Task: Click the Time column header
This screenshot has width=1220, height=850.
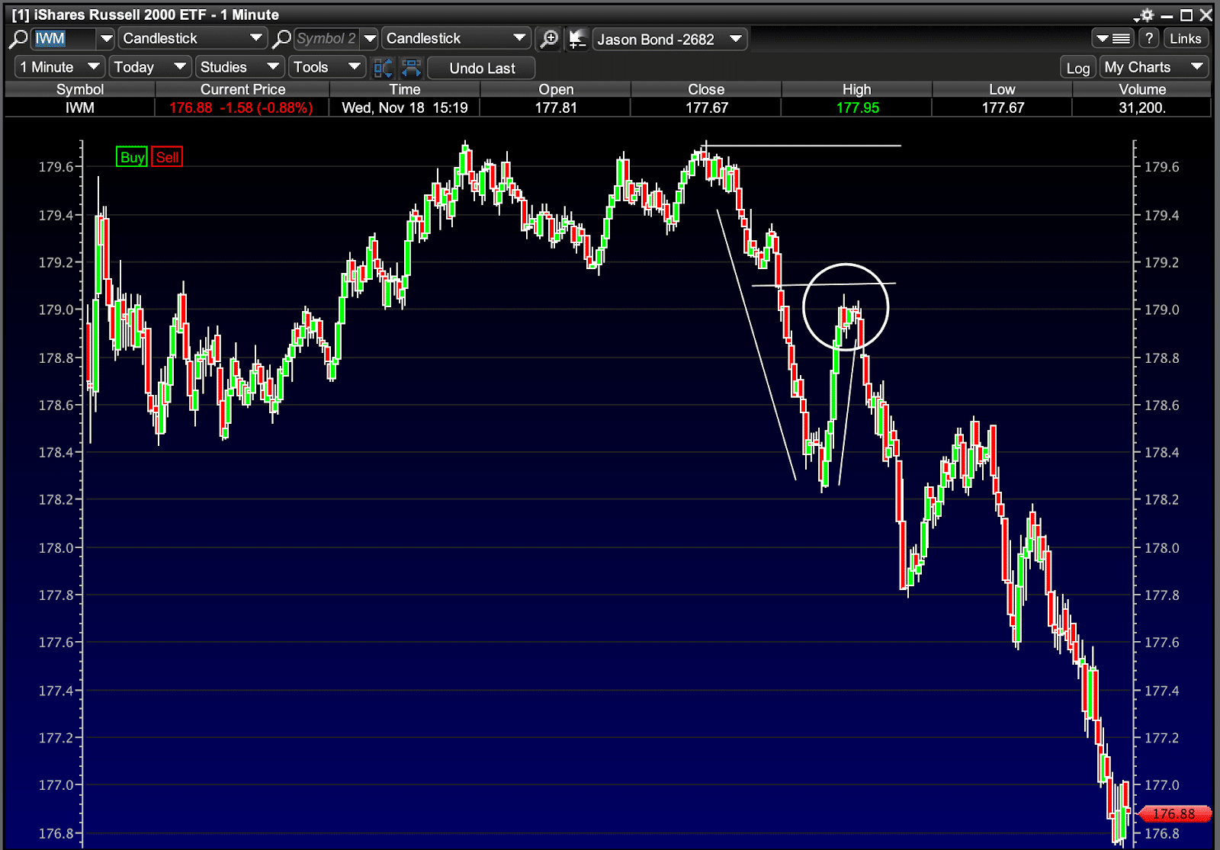Action: click(x=405, y=89)
